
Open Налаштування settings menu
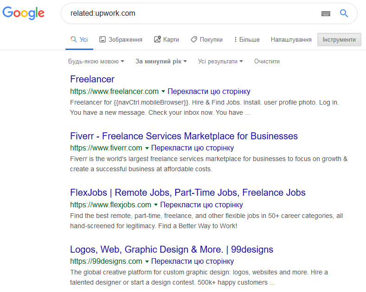pos(291,40)
